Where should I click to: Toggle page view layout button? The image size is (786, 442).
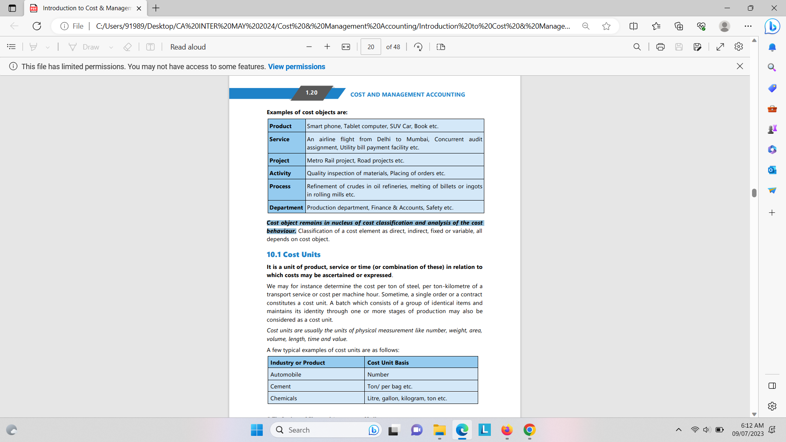441,47
